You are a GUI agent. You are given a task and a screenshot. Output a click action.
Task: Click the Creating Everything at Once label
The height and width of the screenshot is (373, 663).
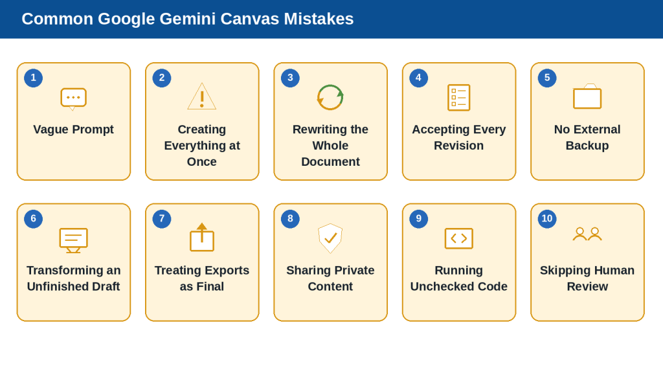[202, 146]
